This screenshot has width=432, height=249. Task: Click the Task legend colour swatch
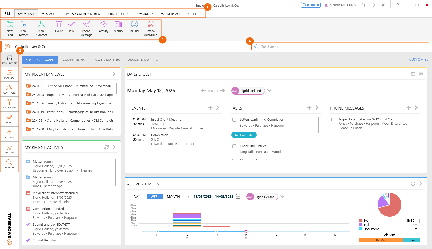tap(360, 225)
